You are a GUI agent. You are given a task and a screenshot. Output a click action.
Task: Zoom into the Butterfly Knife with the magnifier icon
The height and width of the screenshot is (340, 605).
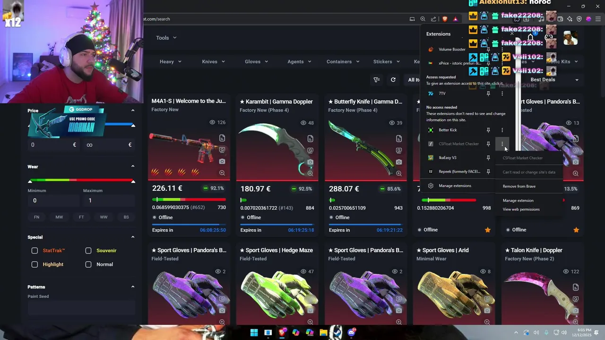click(x=399, y=173)
